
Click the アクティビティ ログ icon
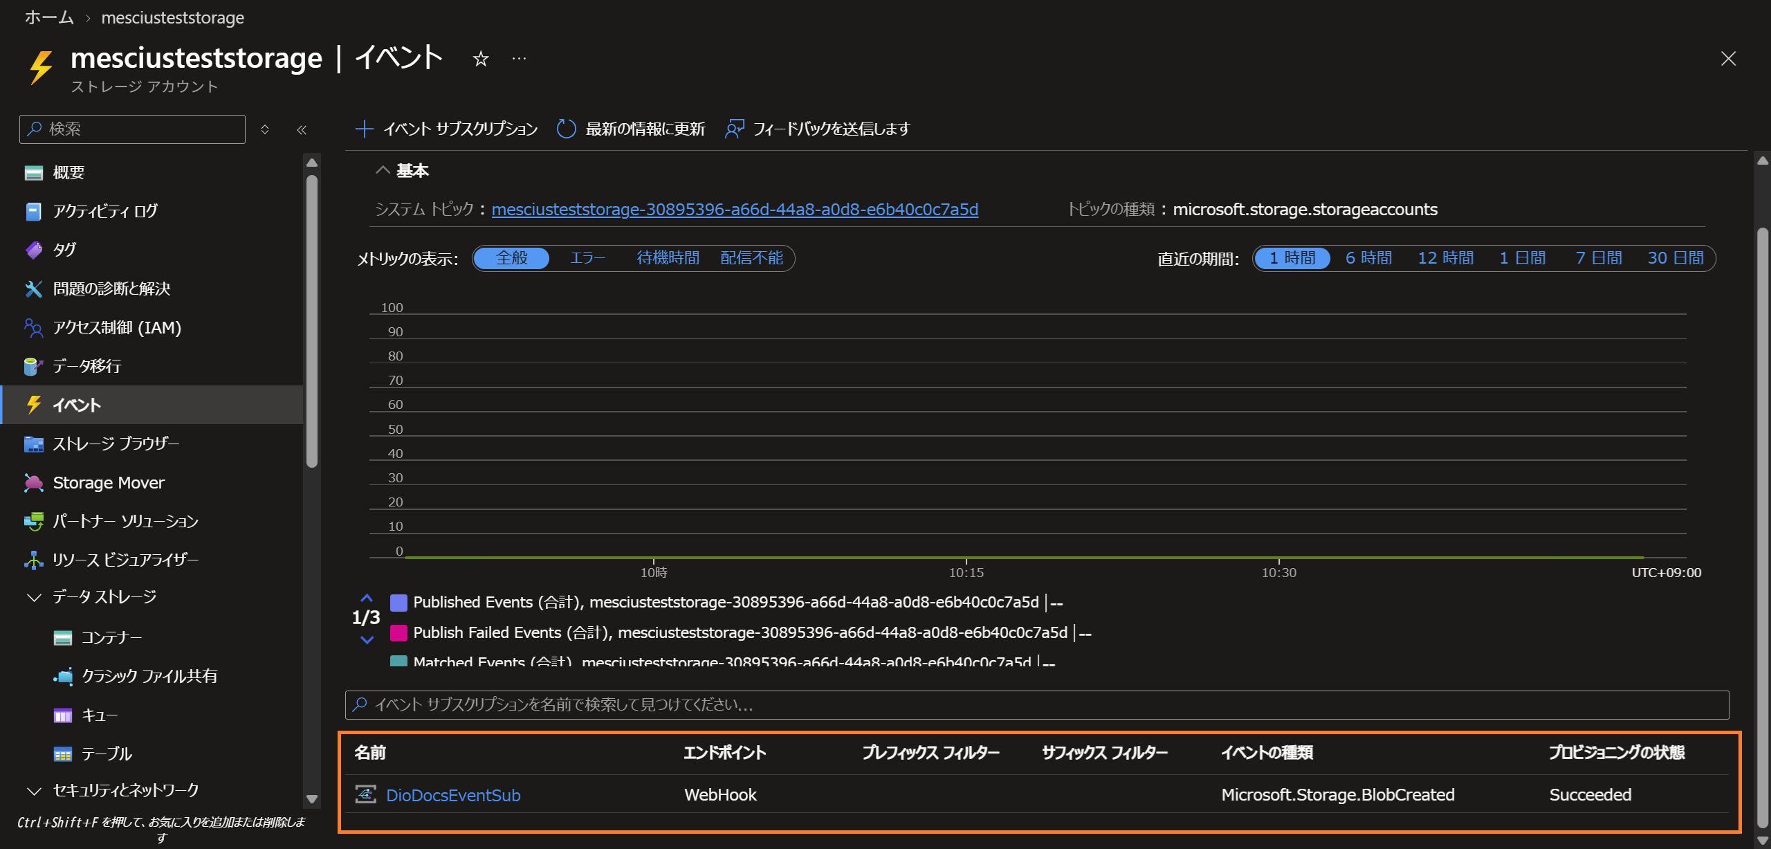click(x=33, y=211)
